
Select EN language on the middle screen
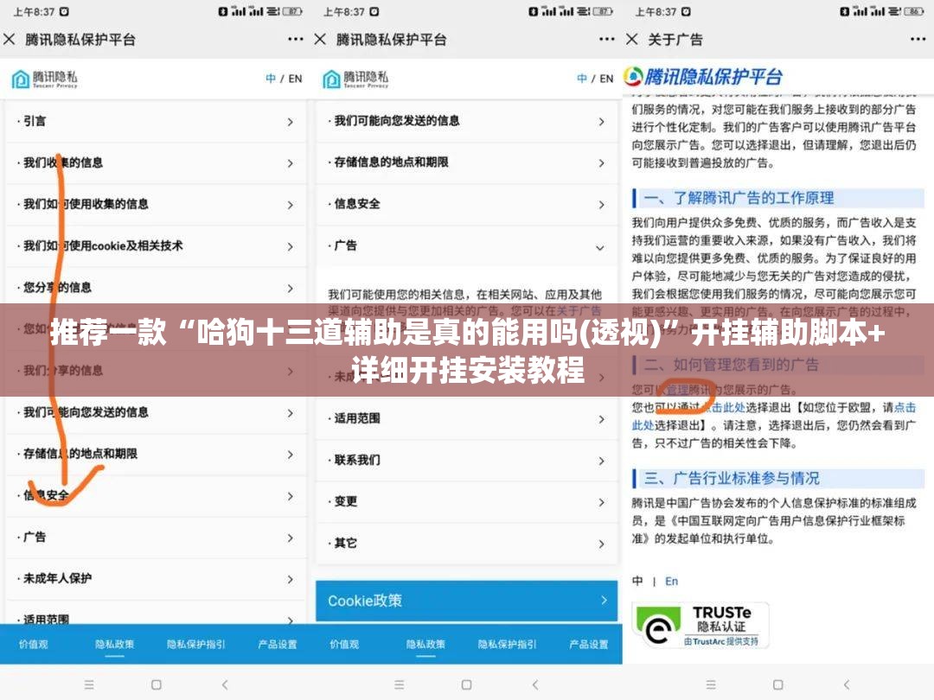(606, 79)
